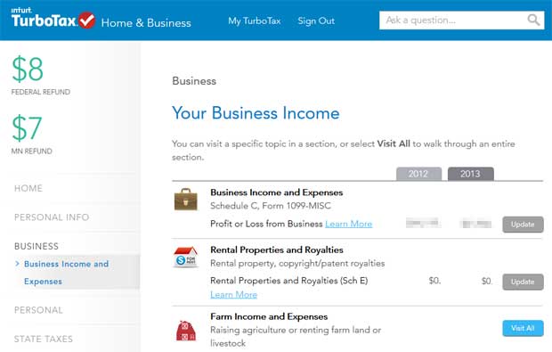The width and height of the screenshot is (552, 352).
Task: Open My TurboTax menu
Action: [254, 20]
